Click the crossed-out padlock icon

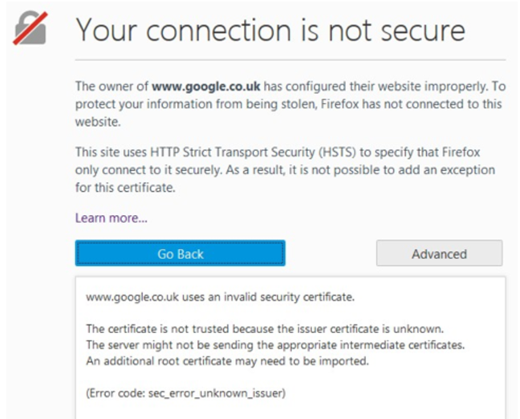click(x=30, y=30)
